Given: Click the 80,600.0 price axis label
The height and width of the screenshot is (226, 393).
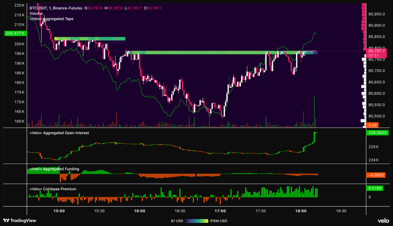Looking at the screenshot, I should click(x=377, y=93).
